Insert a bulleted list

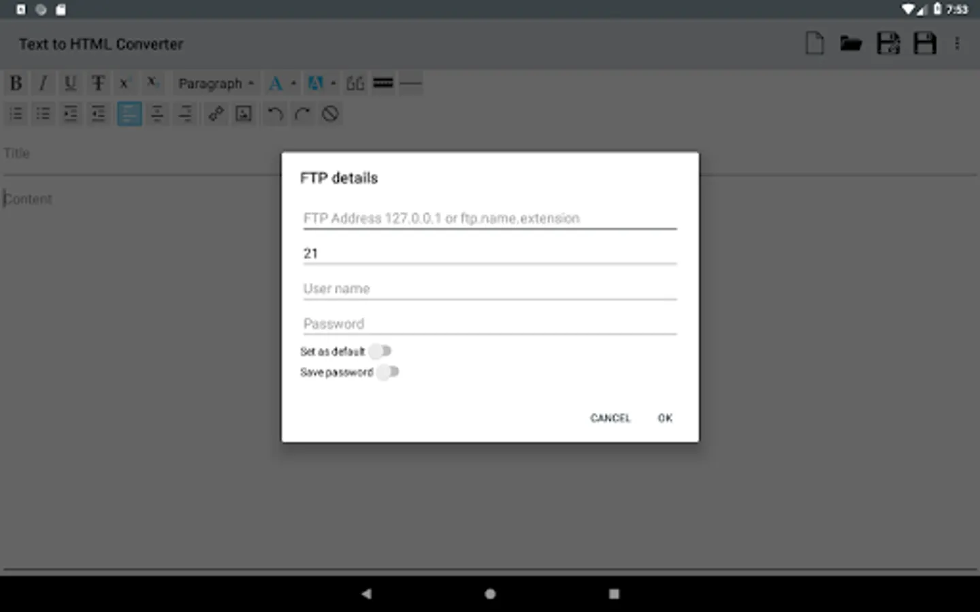[x=43, y=114]
